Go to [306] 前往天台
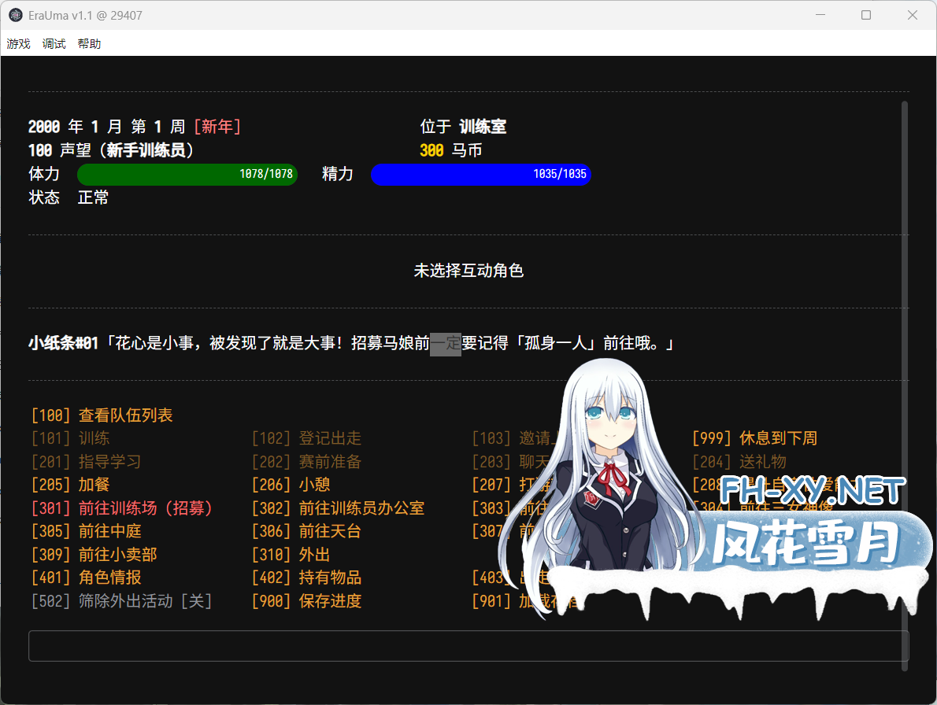The image size is (937, 705). (306, 531)
